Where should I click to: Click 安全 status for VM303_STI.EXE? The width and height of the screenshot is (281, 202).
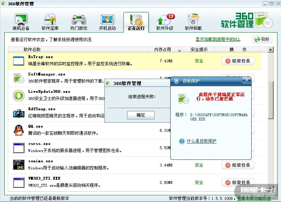(199, 183)
